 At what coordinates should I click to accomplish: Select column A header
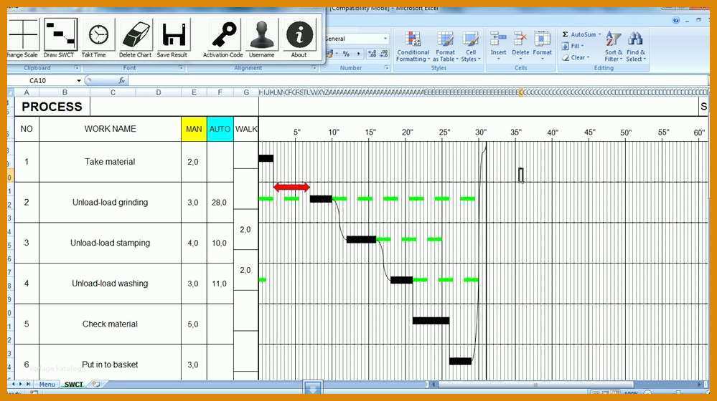coord(27,92)
